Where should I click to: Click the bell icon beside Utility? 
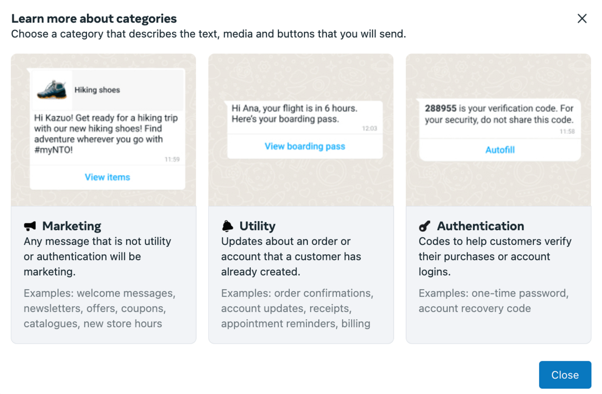point(228,226)
